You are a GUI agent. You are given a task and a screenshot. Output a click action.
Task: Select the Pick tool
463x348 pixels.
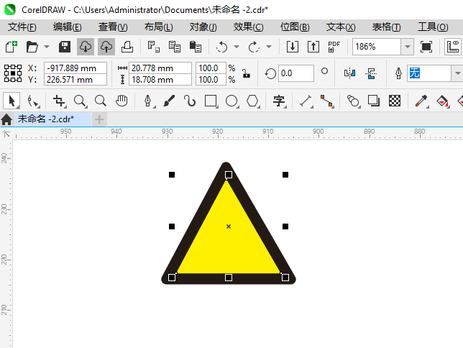[12, 101]
